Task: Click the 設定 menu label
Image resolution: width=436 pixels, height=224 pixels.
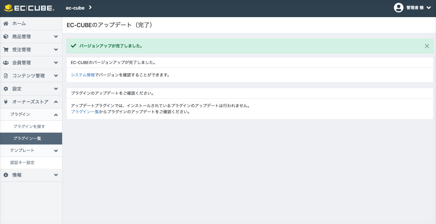Action: click(x=17, y=89)
